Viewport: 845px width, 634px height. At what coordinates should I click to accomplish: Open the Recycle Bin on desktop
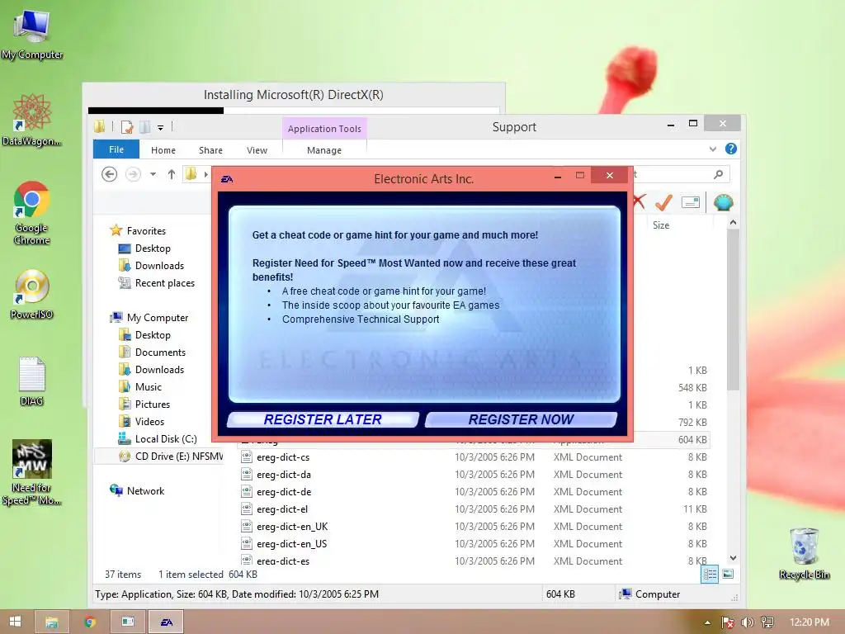[x=804, y=553]
